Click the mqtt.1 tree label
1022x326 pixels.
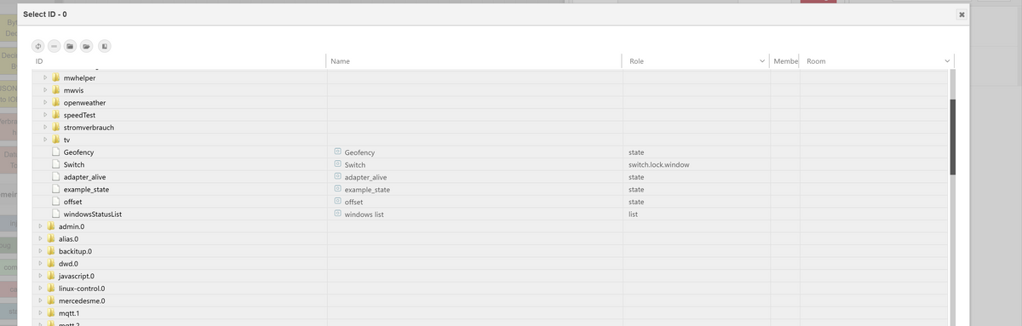click(x=69, y=313)
